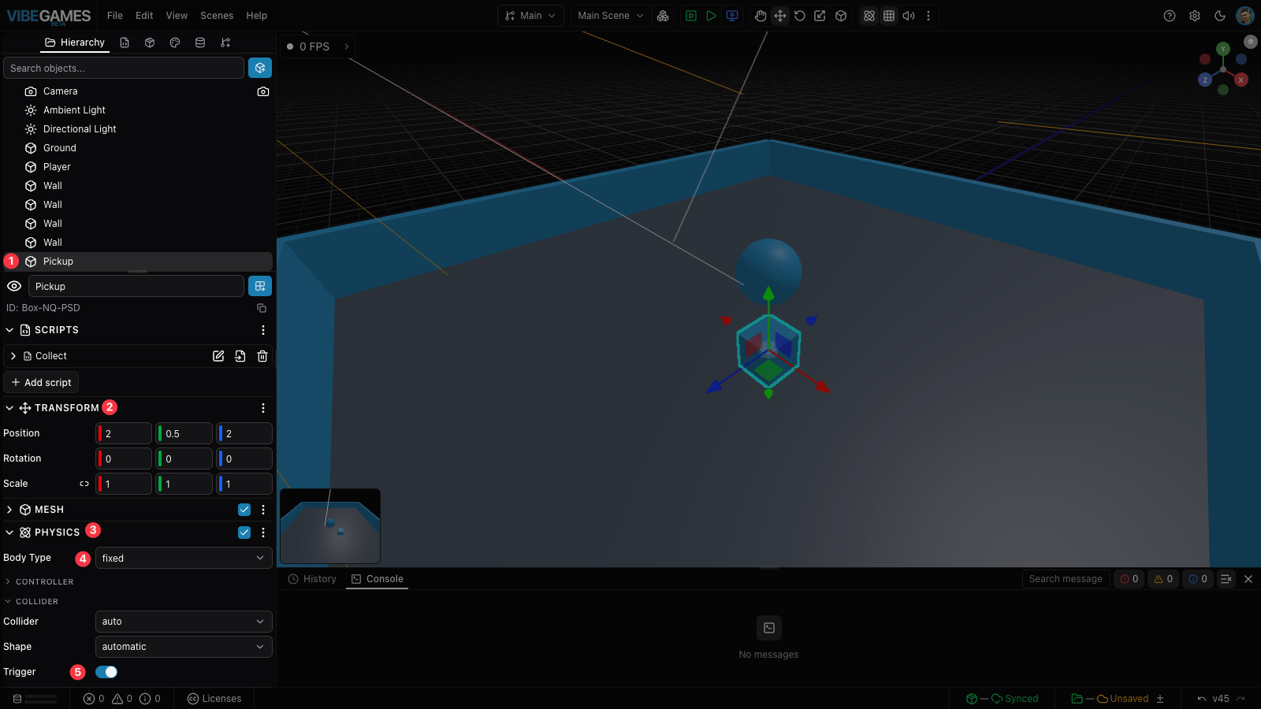Screen dimensions: 1261x709
Task: Click the Add script button
Action: 41,382
